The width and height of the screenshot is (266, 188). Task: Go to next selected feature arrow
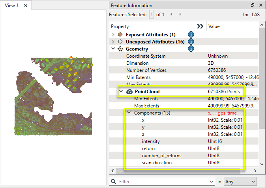pyautogui.click(x=180, y=15)
